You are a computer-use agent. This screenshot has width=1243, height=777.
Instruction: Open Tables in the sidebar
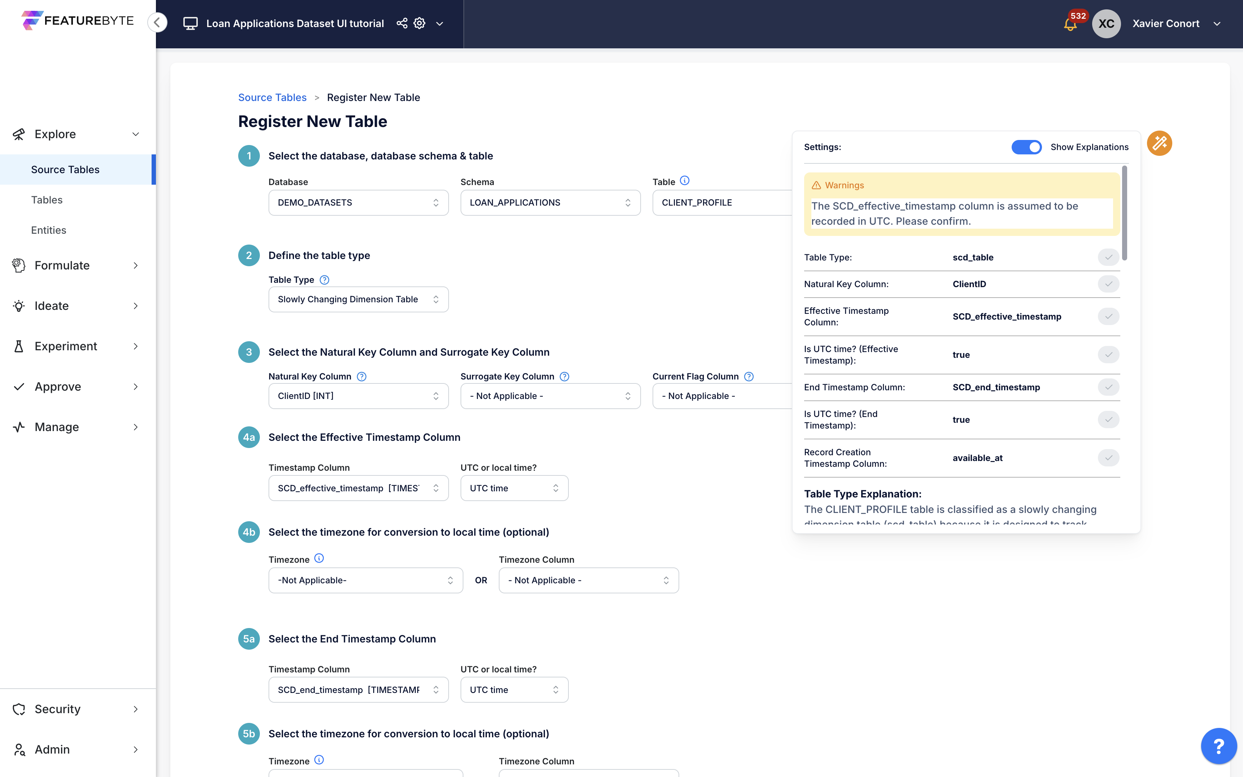pyautogui.click(x=47, y=200)
